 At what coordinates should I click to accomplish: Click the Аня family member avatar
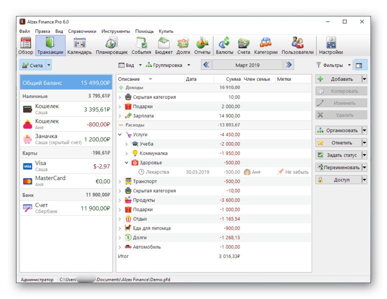pos(247,172)
